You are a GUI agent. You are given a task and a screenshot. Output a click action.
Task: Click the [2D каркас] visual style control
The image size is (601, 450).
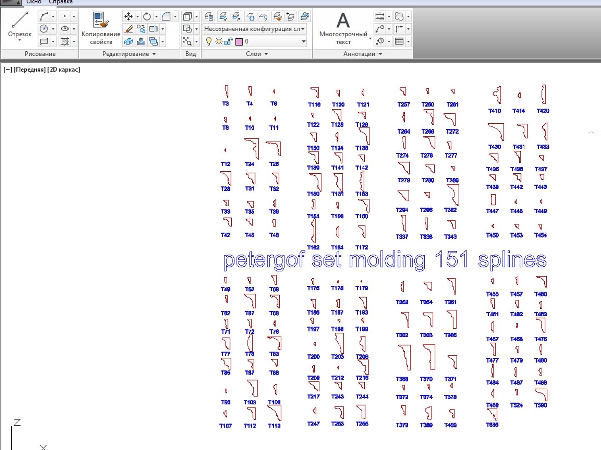(64, 70)
